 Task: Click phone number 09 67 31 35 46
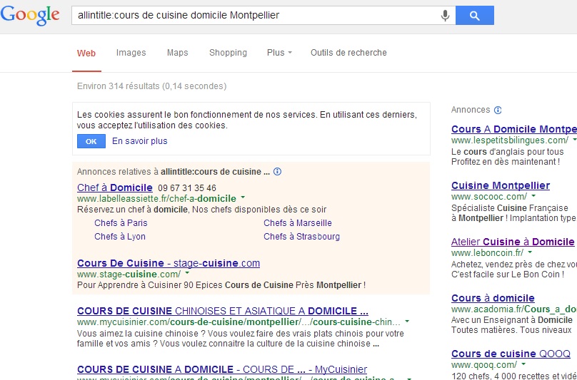[187, 188]
